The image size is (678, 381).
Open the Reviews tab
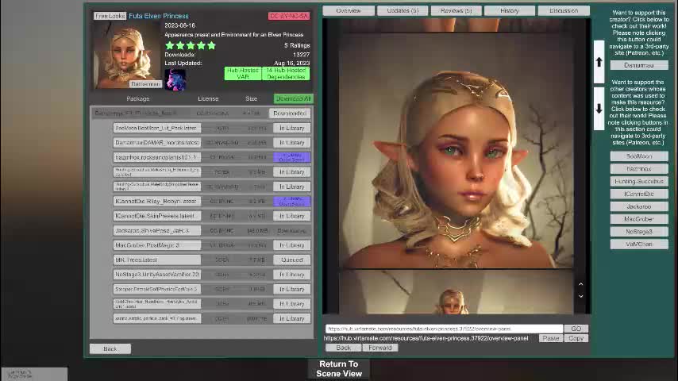[456, 10]
